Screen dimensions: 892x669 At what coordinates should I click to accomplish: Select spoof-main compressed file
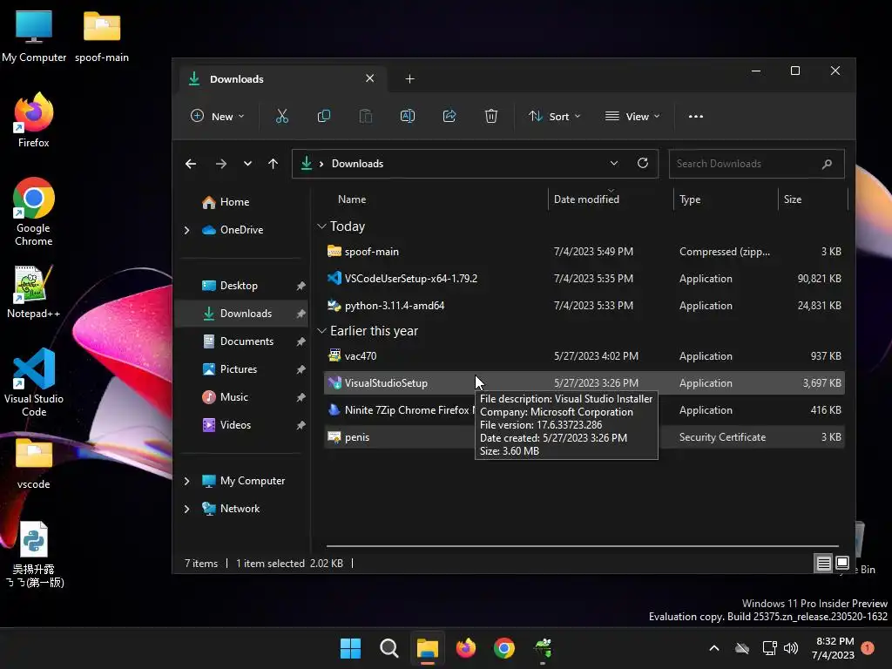[585, 252]
